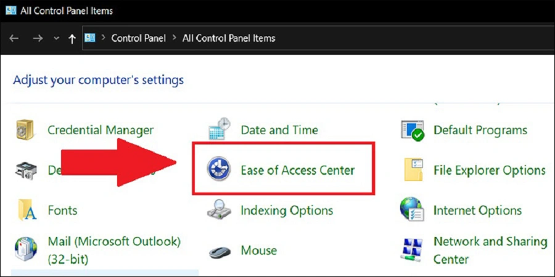Image resolution: width=555 pixels, height=277 pixels.
Task: Click the Control Panel breadcrumb segment
Action: coord(138,38)
